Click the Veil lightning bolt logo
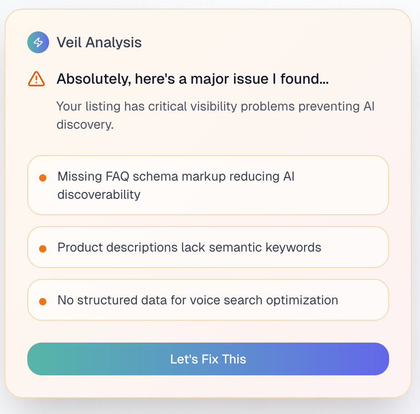The image size is (420, 414). (38, 42)
